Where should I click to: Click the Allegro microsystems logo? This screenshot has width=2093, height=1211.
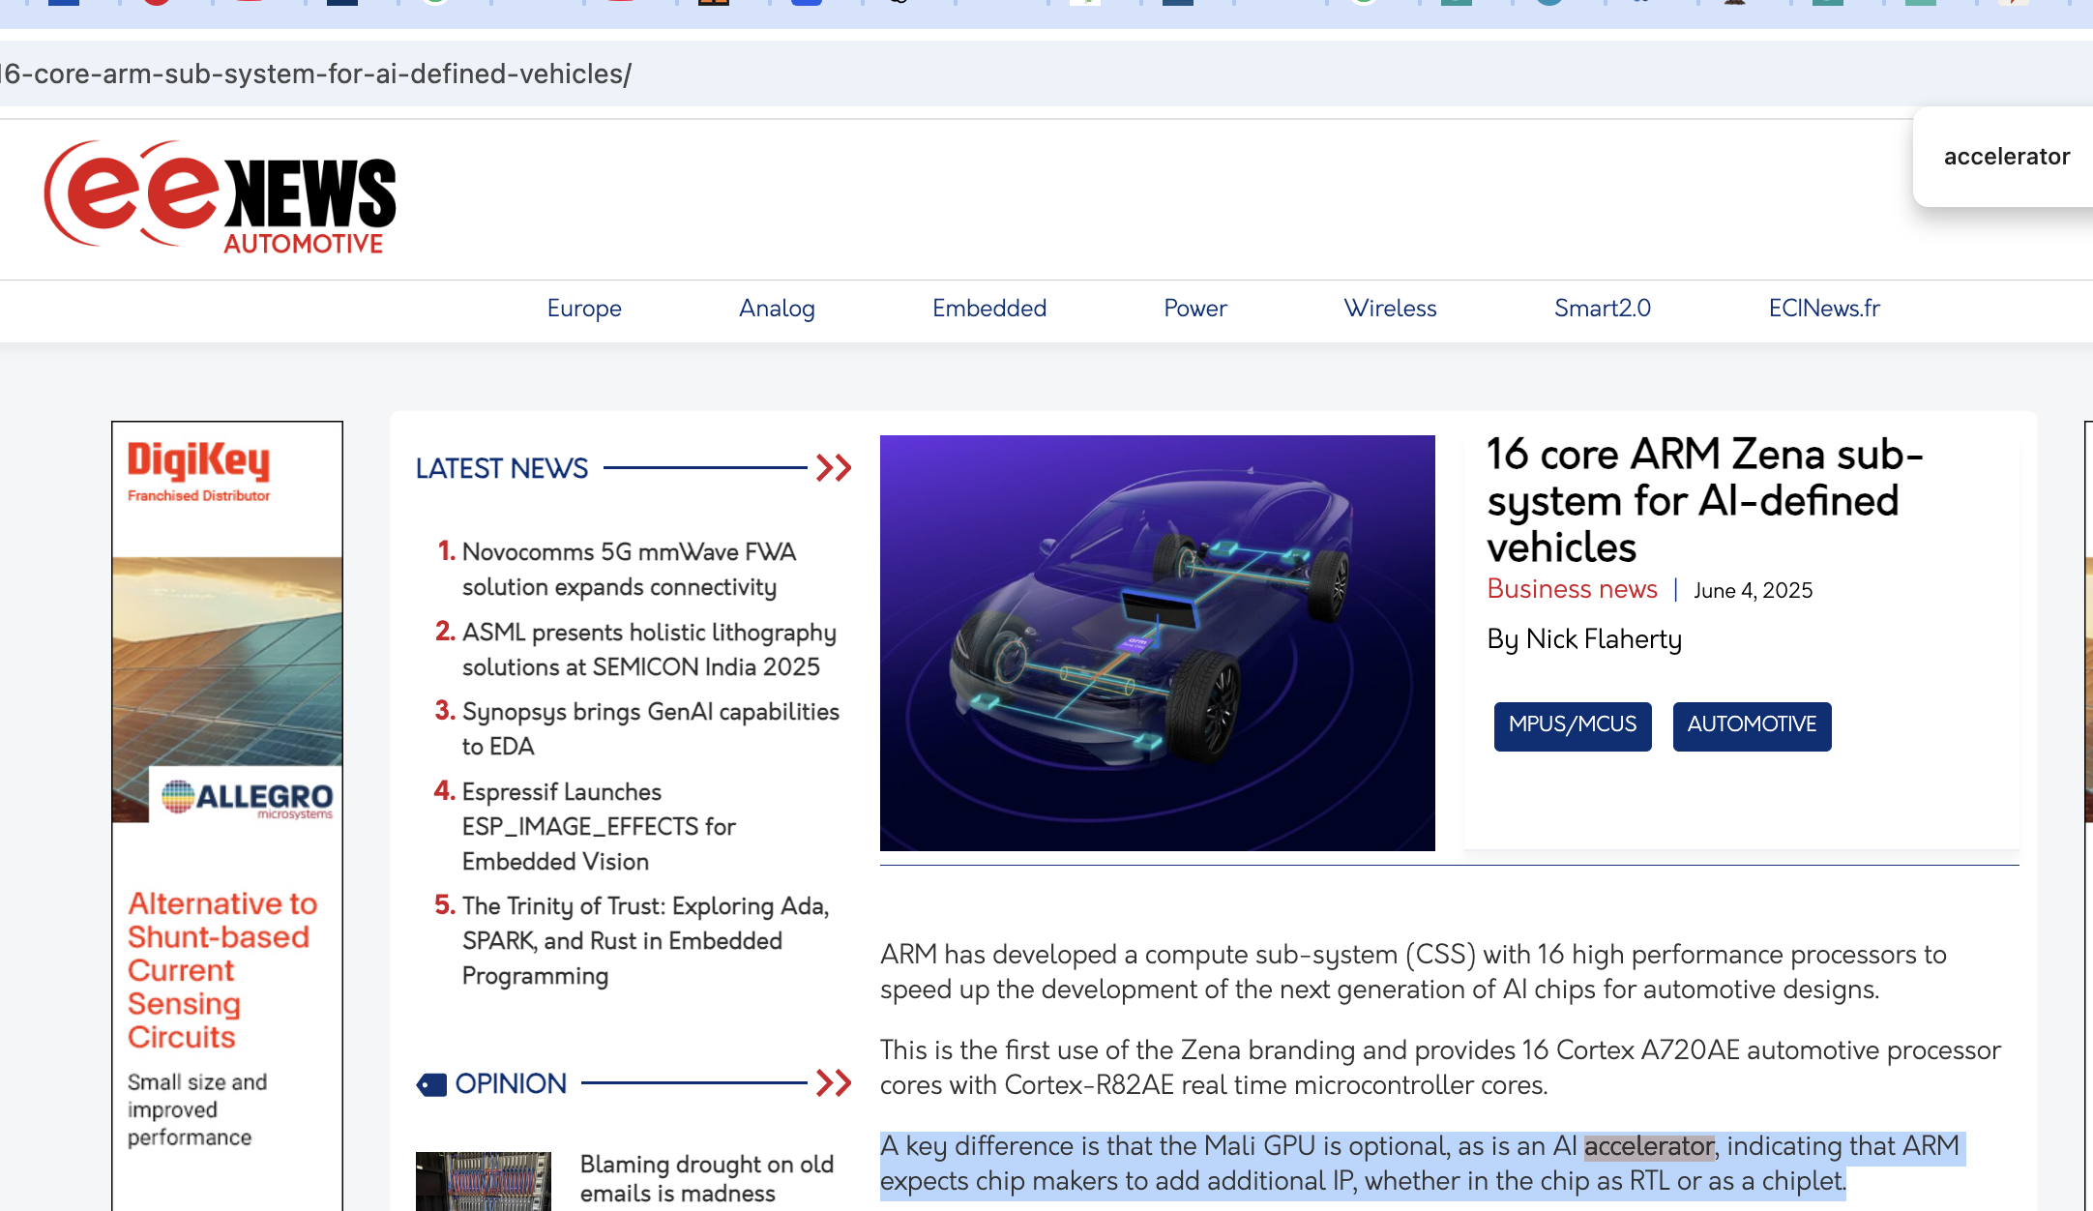[x=248, y=798]
